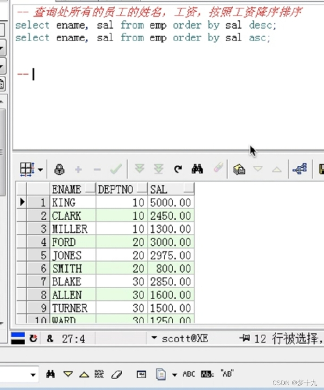This screenshot has height=390, width=324.
Task: Click the plus insert record icon
Action: pos(78,169)
